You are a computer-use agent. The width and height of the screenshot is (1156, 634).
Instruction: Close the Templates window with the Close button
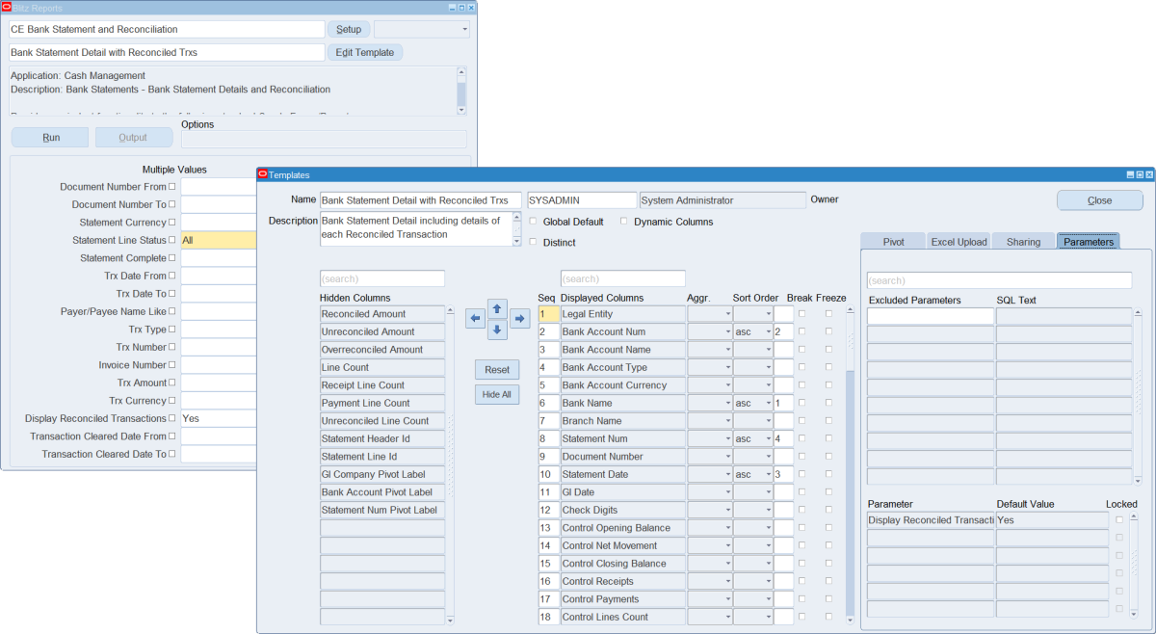point(1100,200)
